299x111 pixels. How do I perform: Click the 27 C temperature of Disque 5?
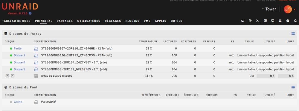click(149, 69)
